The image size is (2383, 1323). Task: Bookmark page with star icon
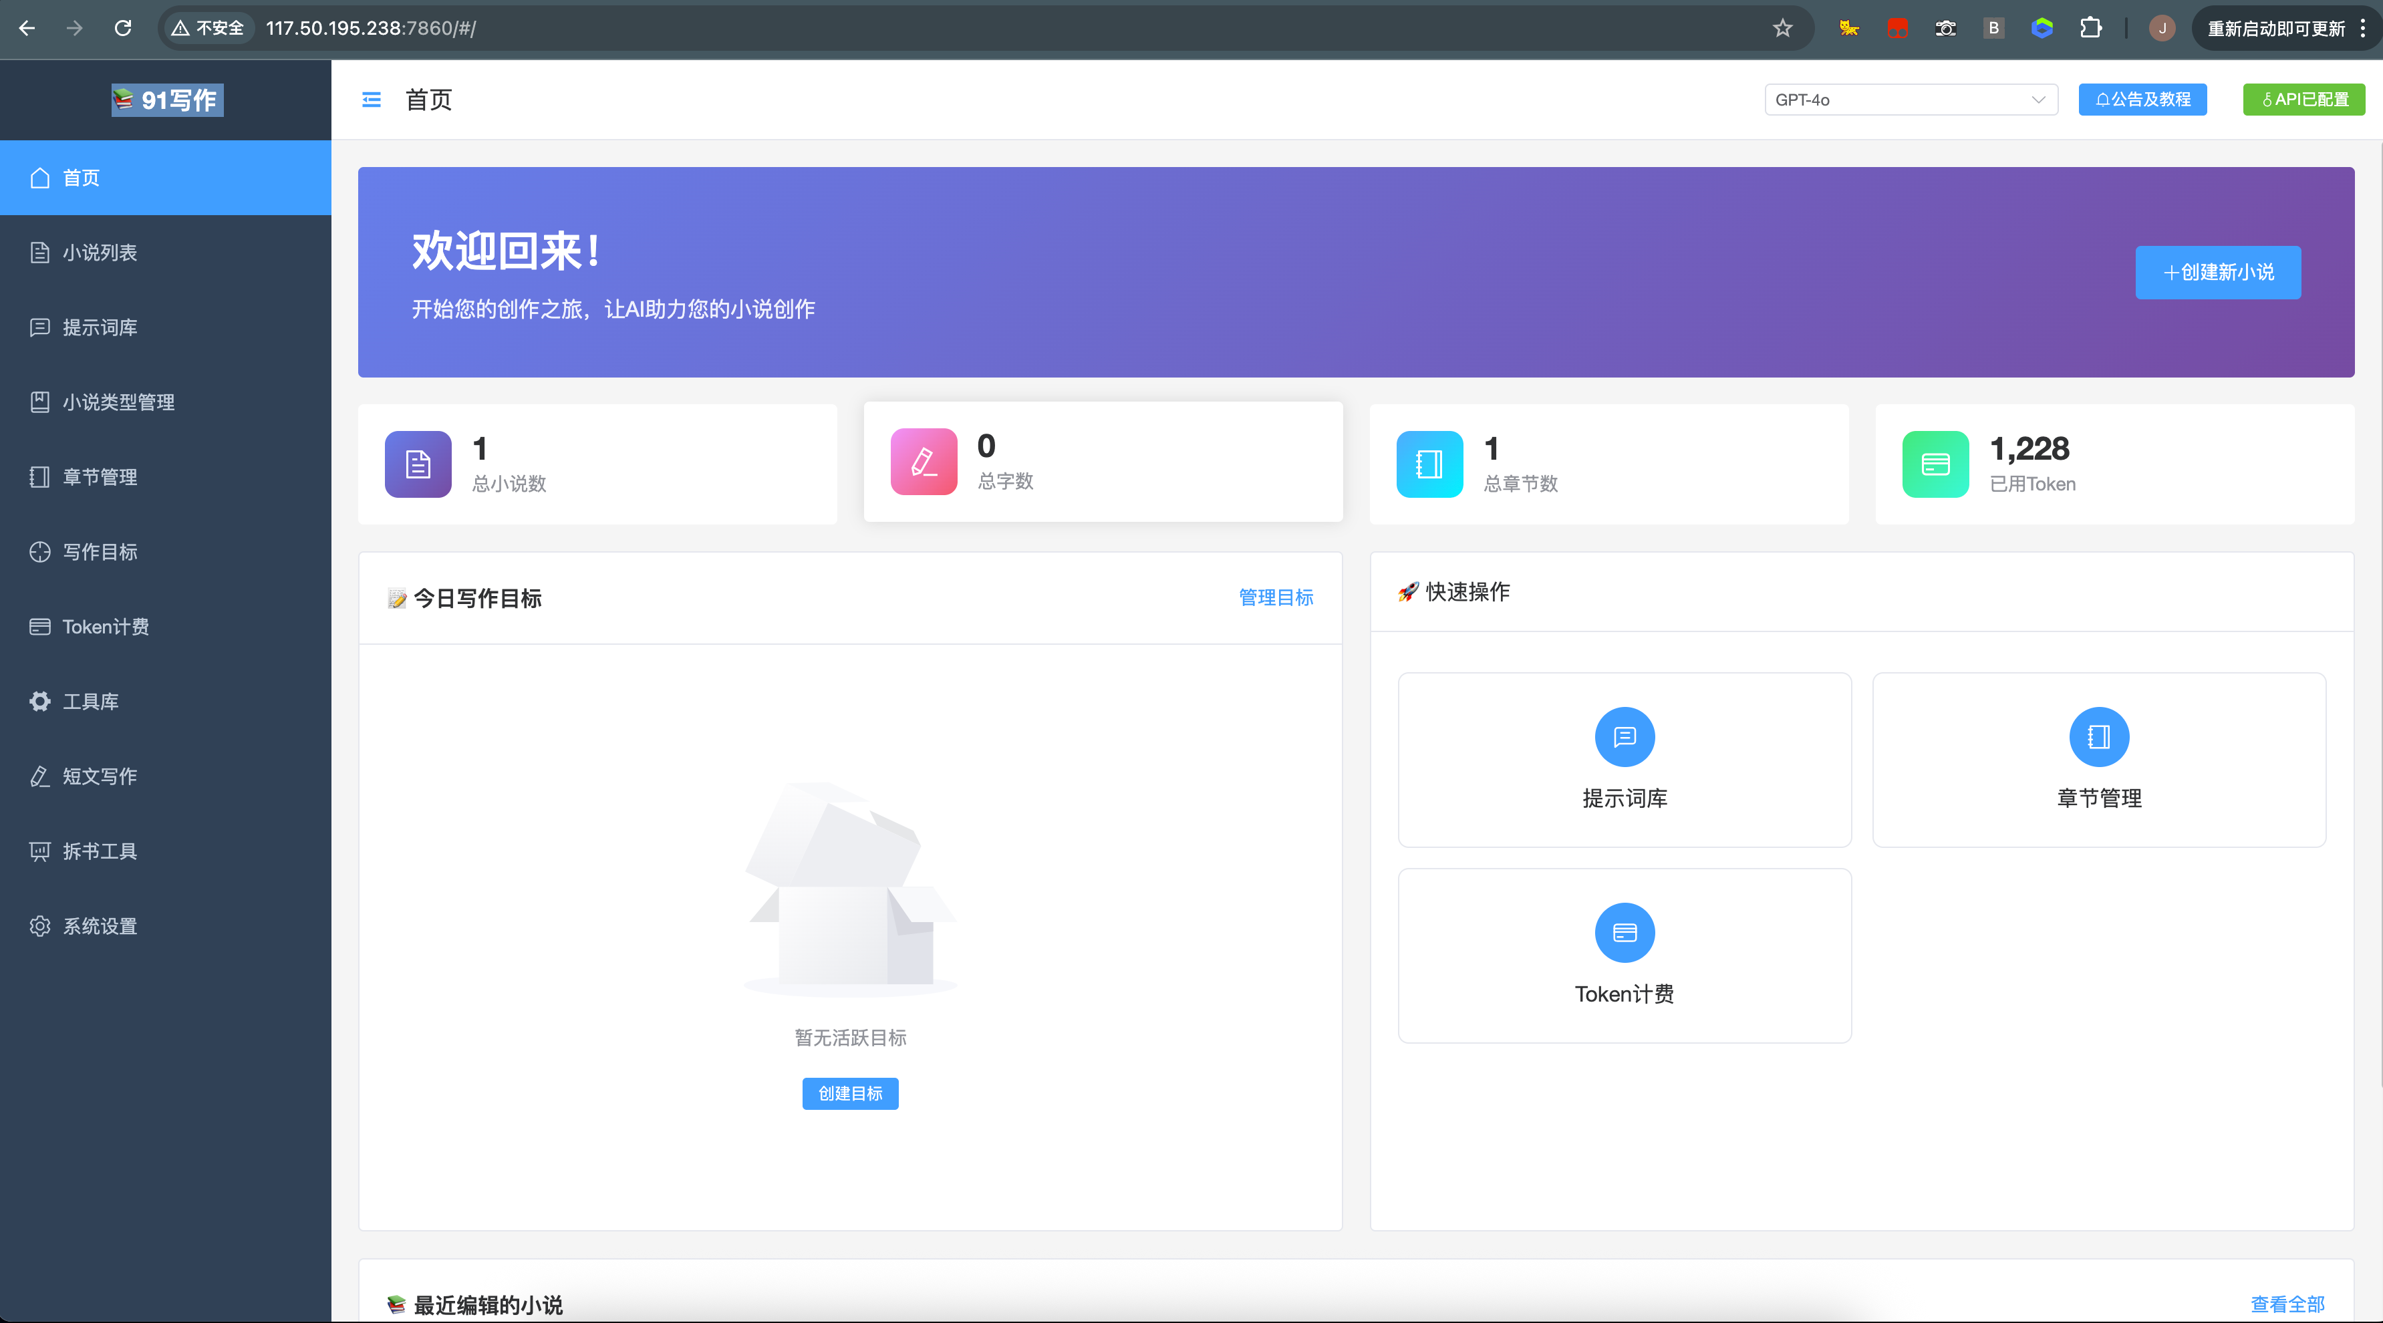[x=1783, y=29]
